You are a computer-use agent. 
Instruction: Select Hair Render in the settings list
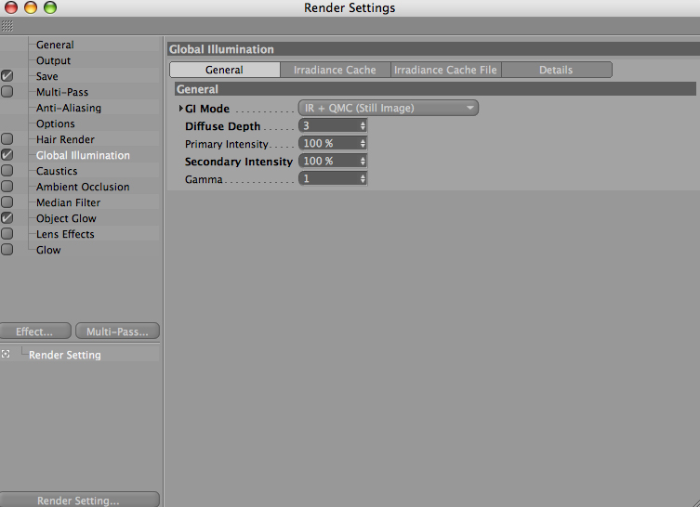tap(65, 139)
